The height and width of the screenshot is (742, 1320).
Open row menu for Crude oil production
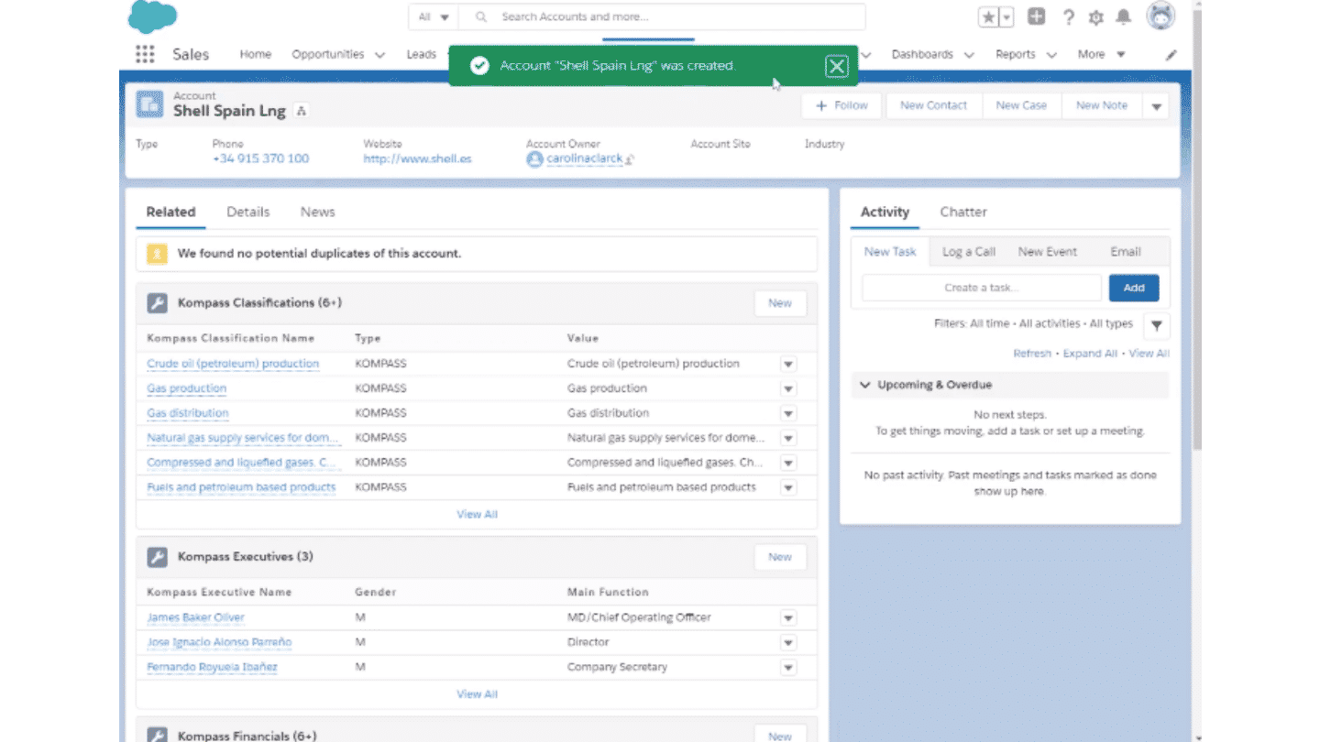pos(787,364)
